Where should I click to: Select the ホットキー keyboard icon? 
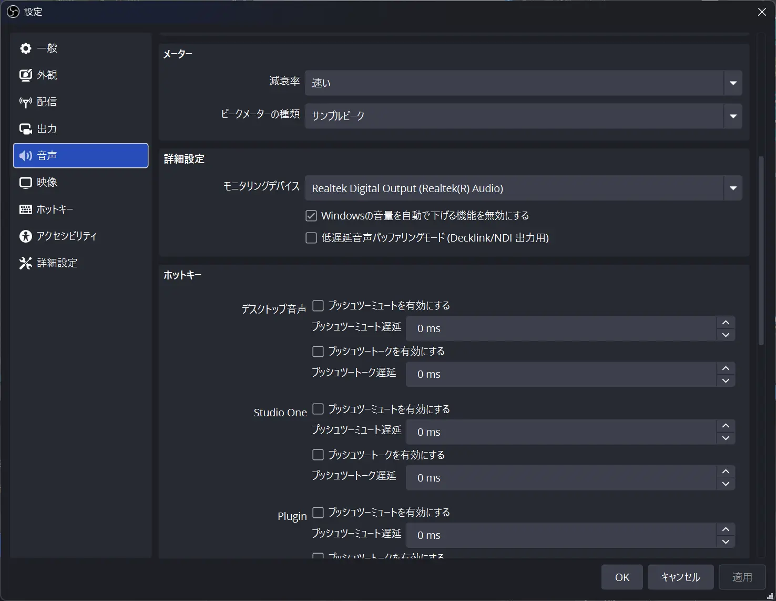(x=25, y=209)
